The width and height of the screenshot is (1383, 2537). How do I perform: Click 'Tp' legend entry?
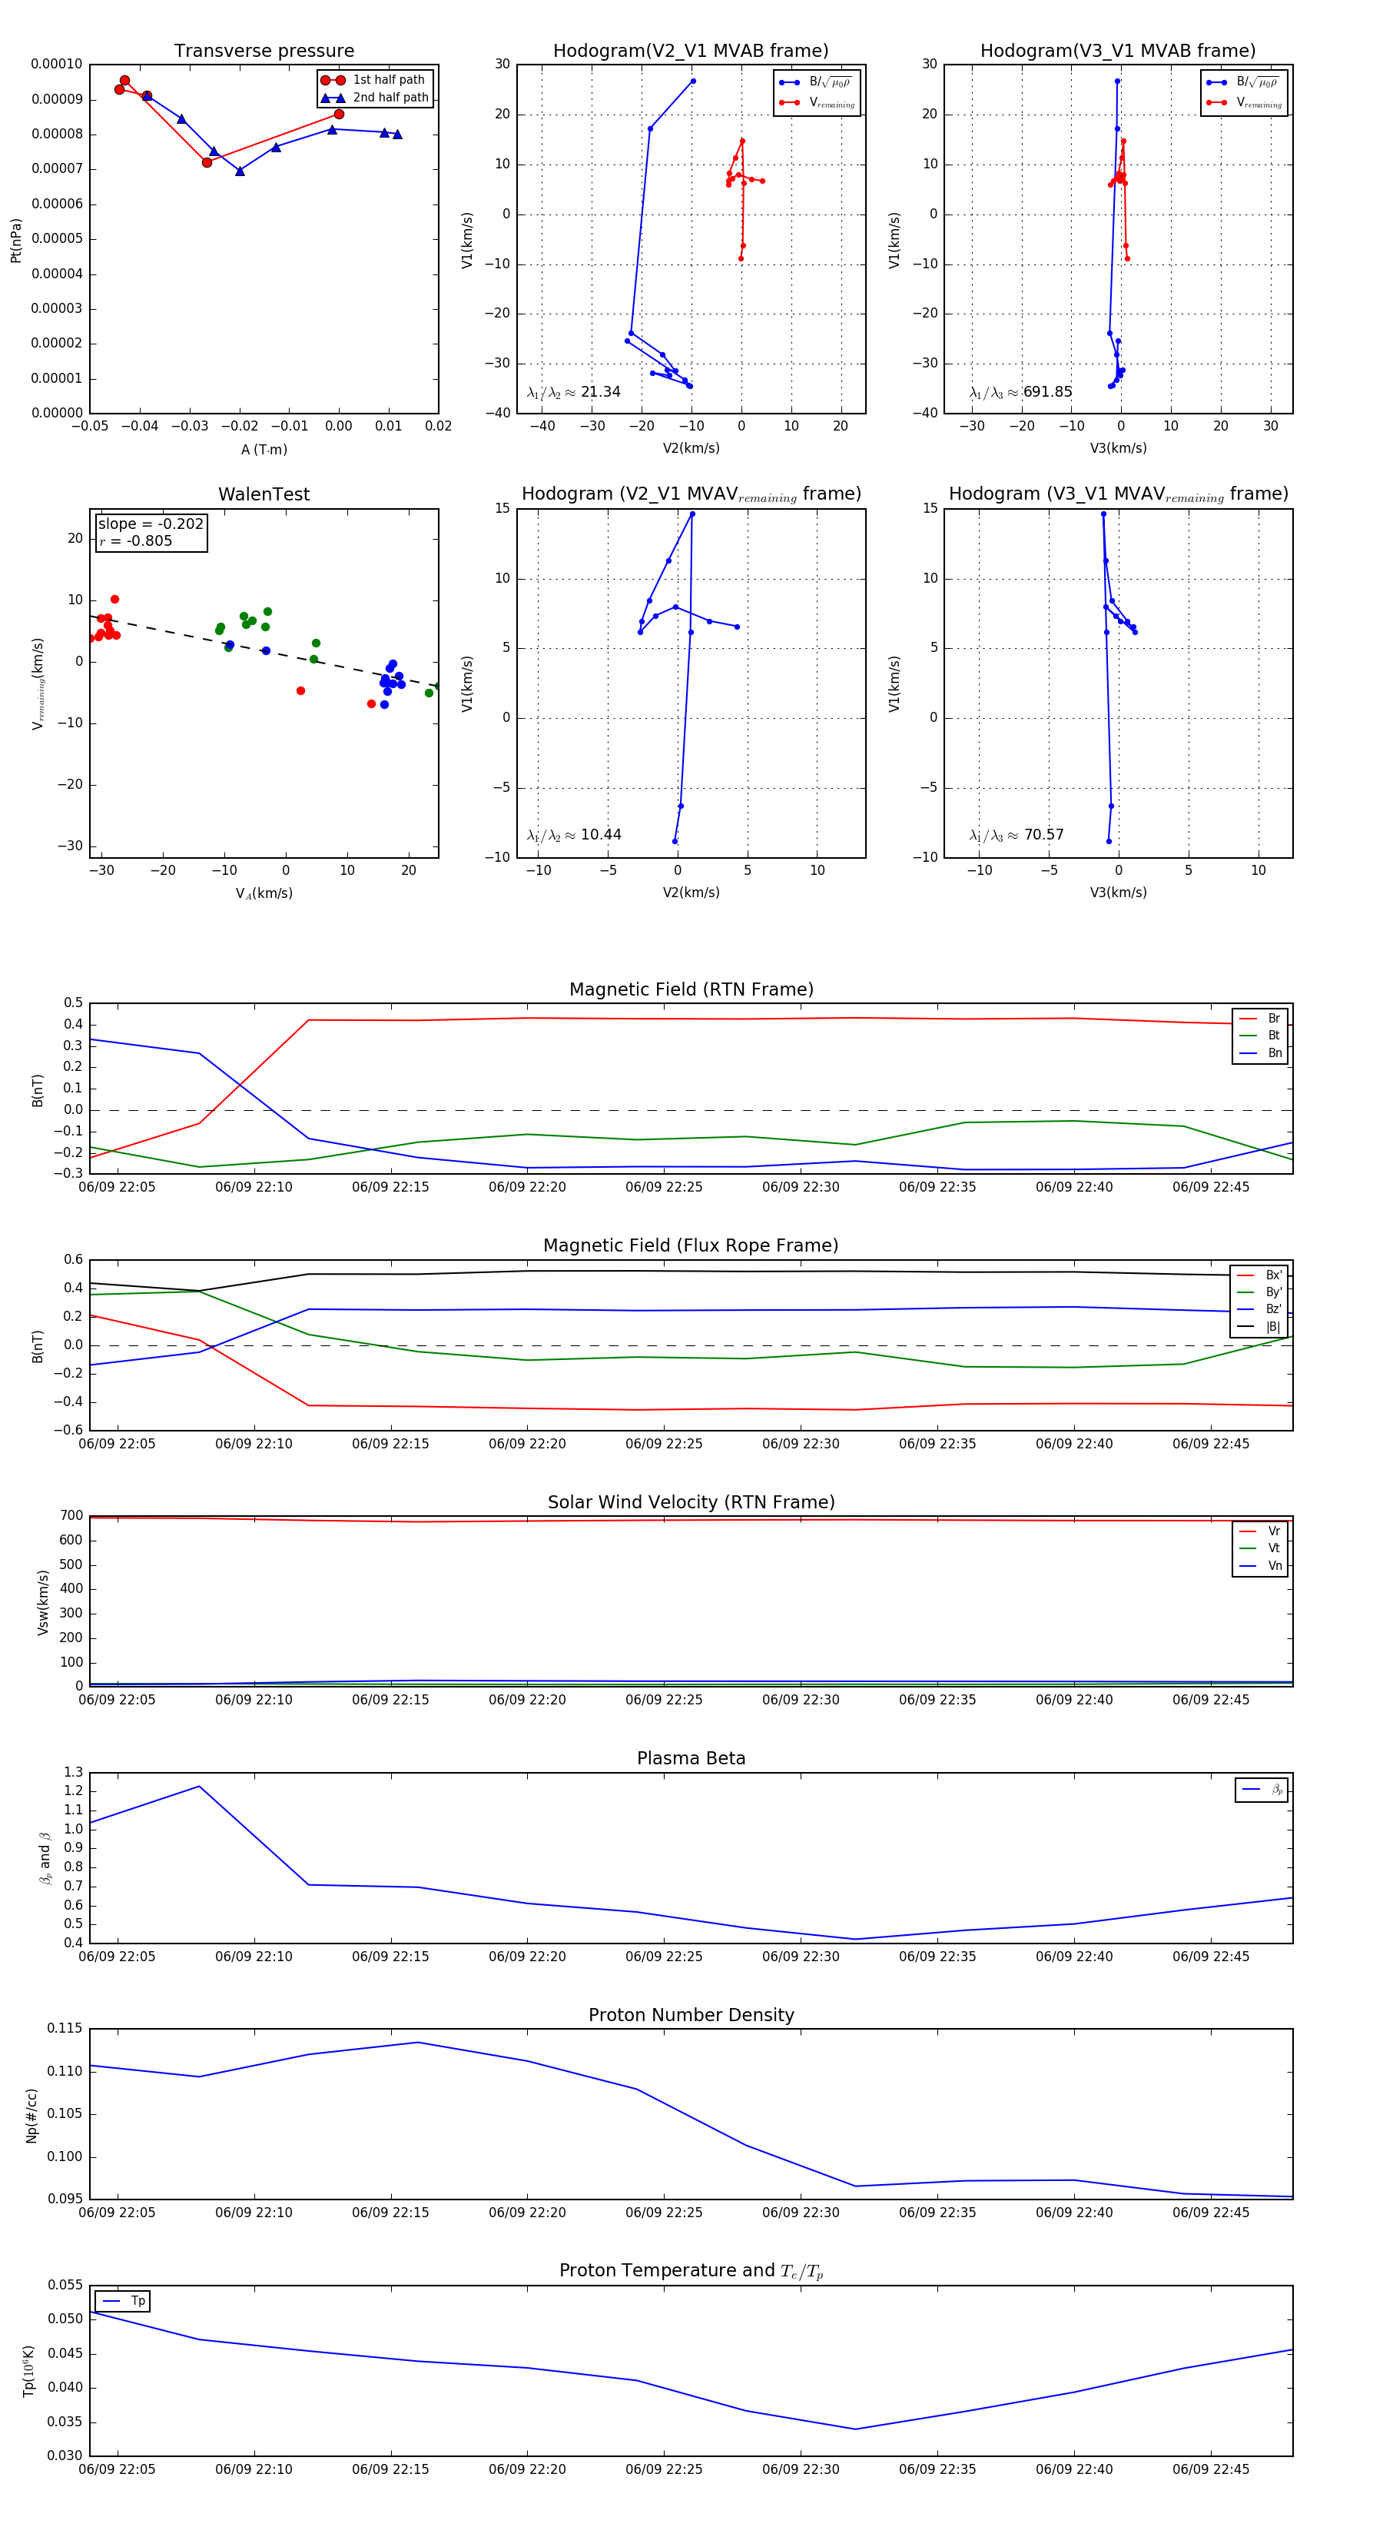(x=124, y=2302)
